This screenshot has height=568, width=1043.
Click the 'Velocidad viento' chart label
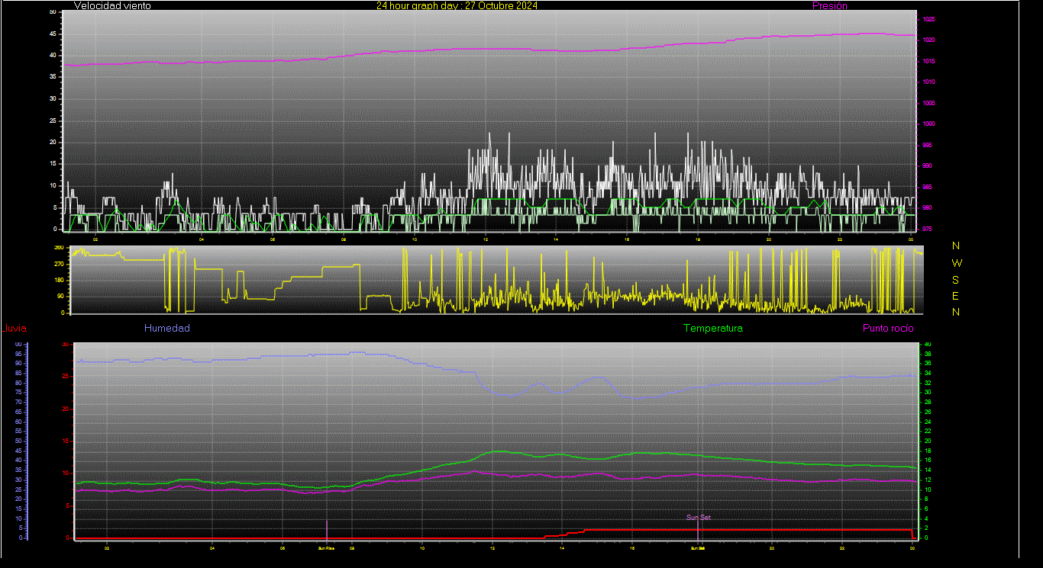[112, 5]
